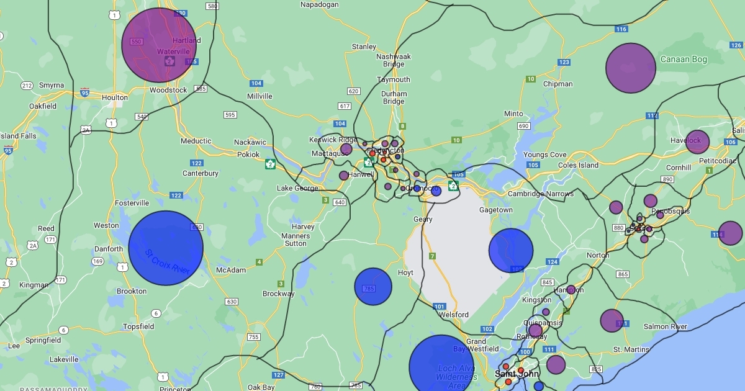Click the purple circle at Havelock

pos(697,142)
